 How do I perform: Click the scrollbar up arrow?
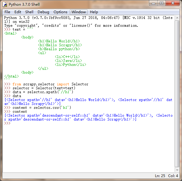[177, 18]
